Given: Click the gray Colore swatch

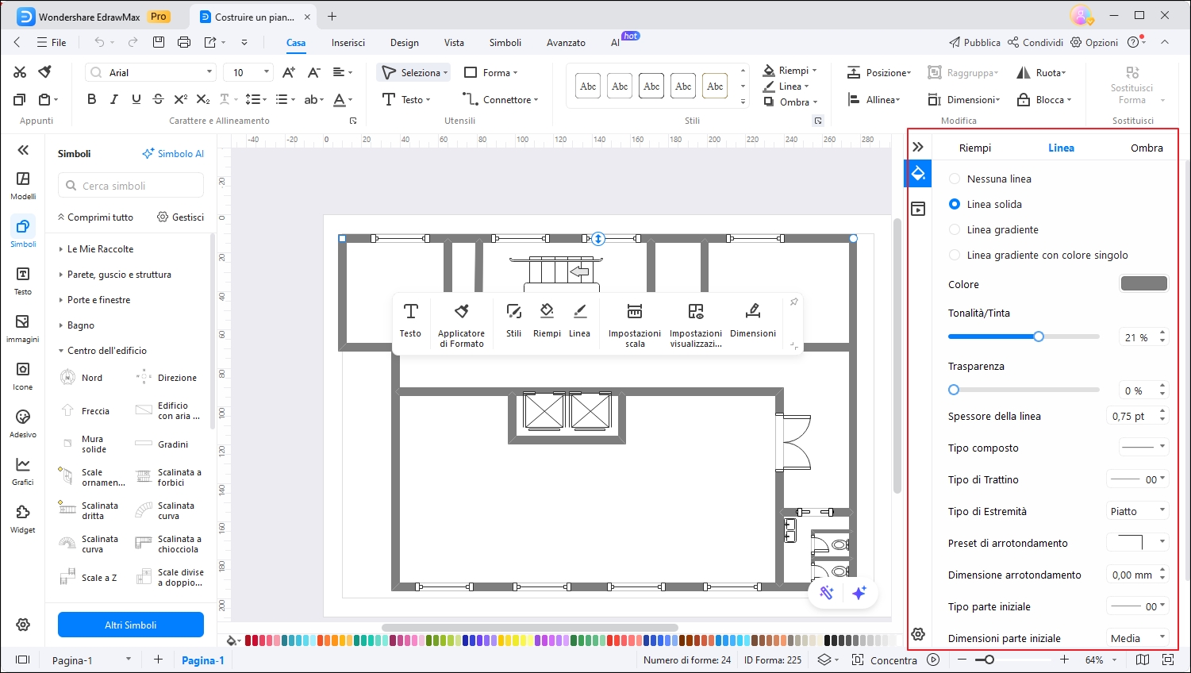Looking at the screenshot, I should coord(1143,284).
